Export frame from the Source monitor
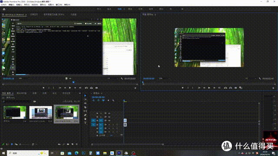This screenshot has height=156, width=278. [96, 88]
